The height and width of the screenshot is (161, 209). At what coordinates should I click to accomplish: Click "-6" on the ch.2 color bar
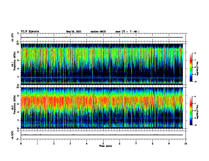(x=195, y=97)
